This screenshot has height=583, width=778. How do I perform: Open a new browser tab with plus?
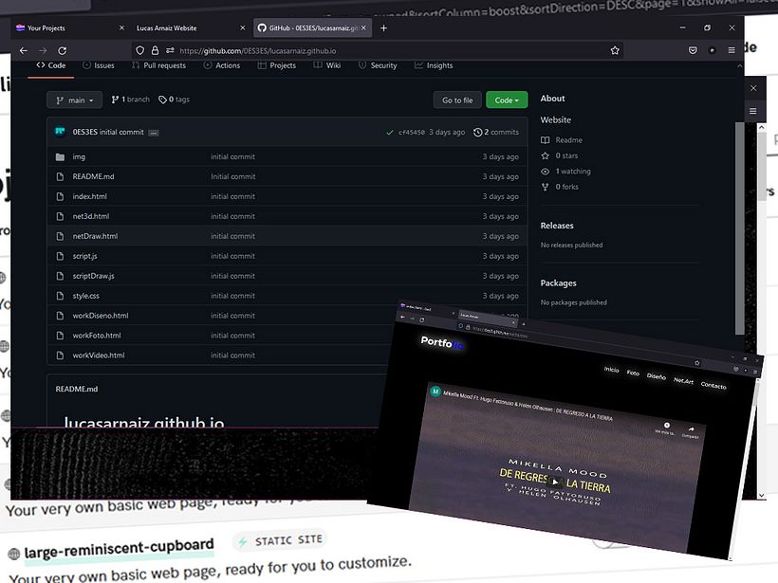tap(383, 28)
